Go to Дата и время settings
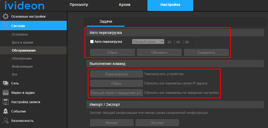 [22, 42]
